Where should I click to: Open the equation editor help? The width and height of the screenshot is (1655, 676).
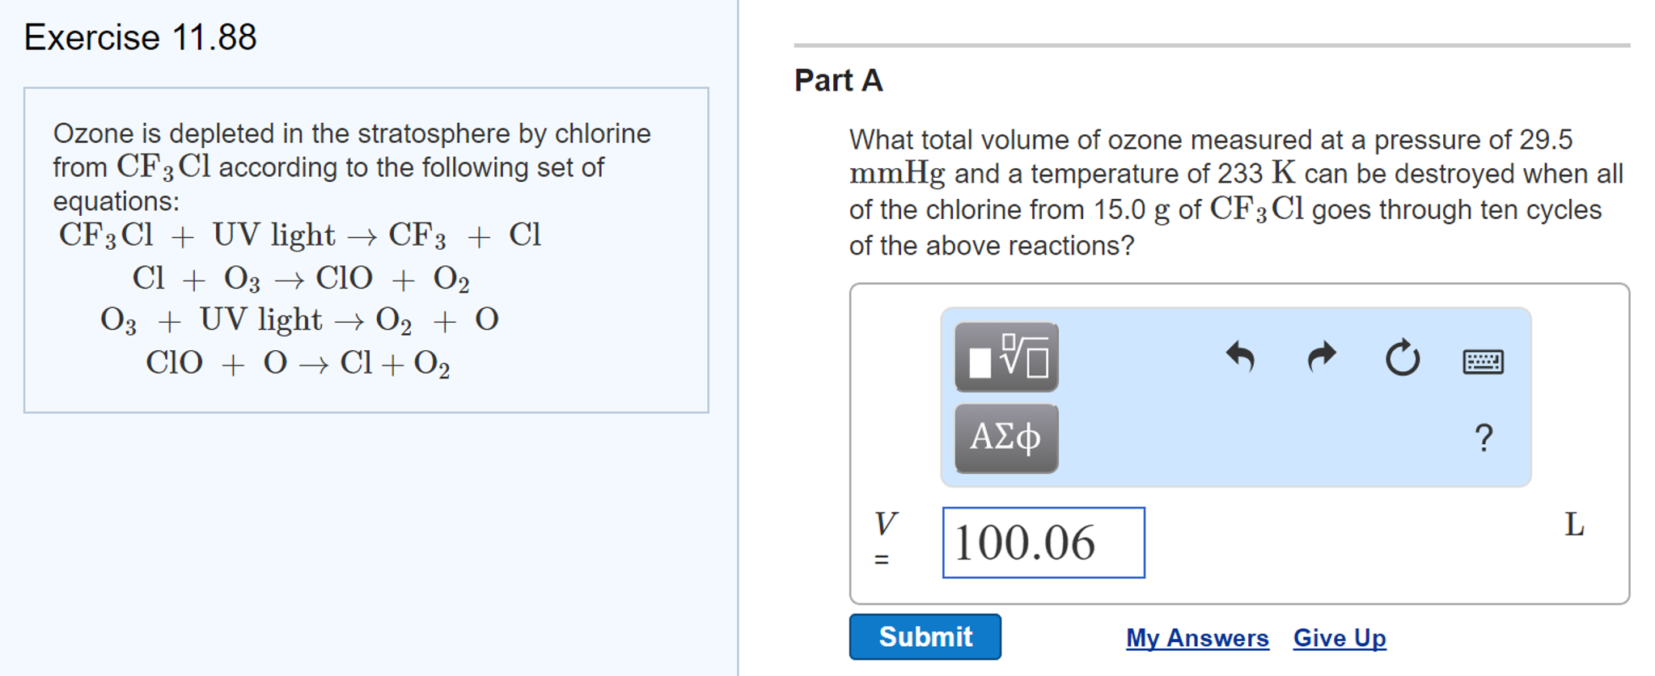pos(1484,437)
